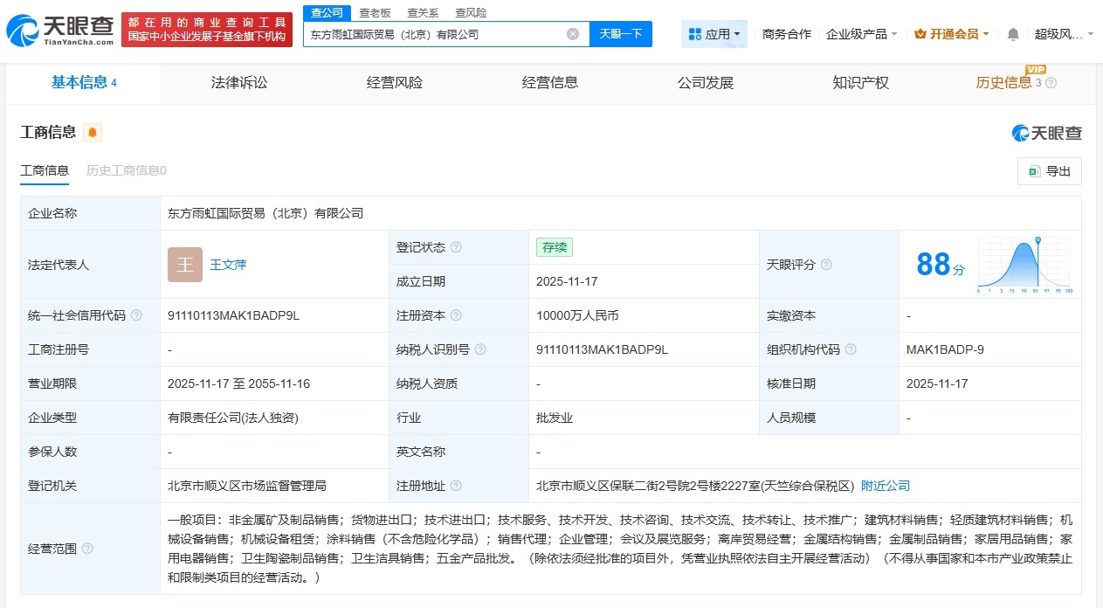Click the 王文萍 name link
The image size is (1103, 608).
pos(228,264)
